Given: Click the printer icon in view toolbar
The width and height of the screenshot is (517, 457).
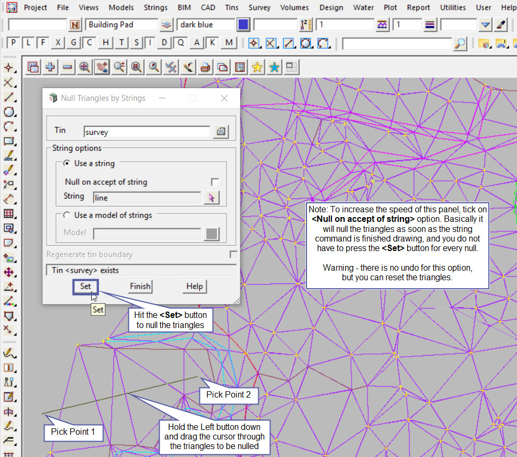Looking at the screenshot, I should tap(205, 67).
